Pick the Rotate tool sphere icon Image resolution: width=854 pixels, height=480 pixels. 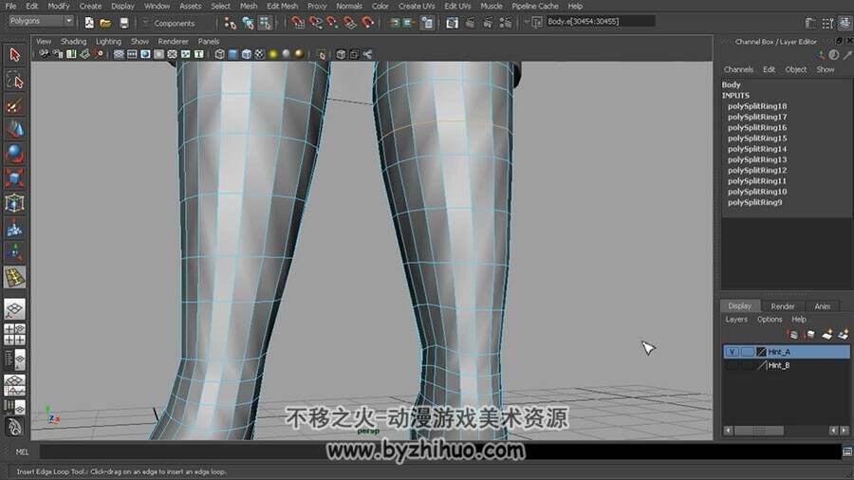(x=14, y=154)
